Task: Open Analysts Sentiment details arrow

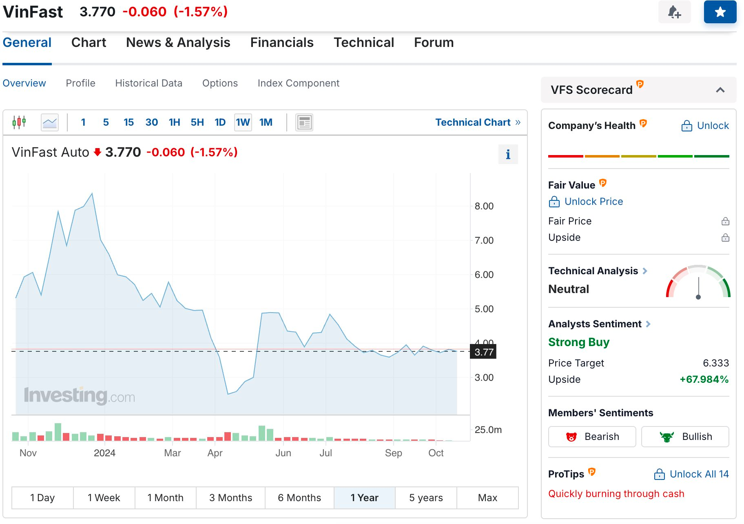Action: click(x=648, y=324)
